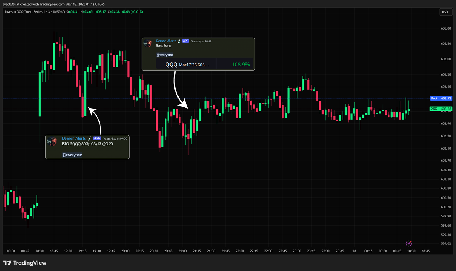This screenshot has height=271, width=456.
Task: Click the 108.9% gain value
Action: [241, 65]
